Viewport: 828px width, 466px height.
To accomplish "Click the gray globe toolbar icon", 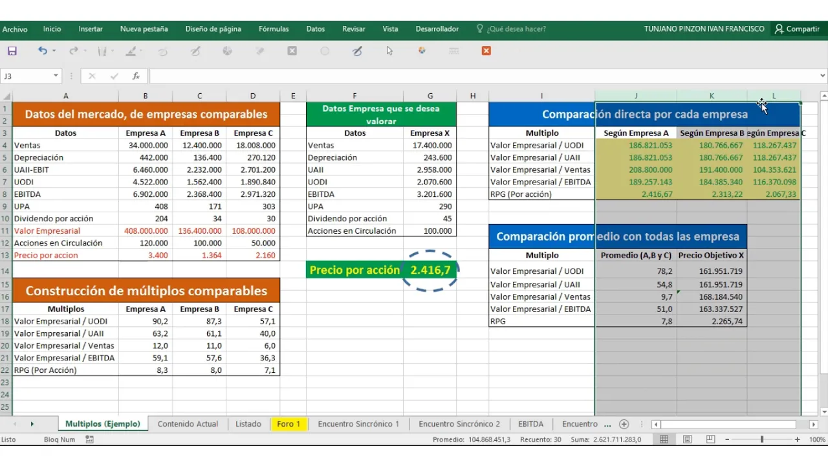I will pos(228,50).
